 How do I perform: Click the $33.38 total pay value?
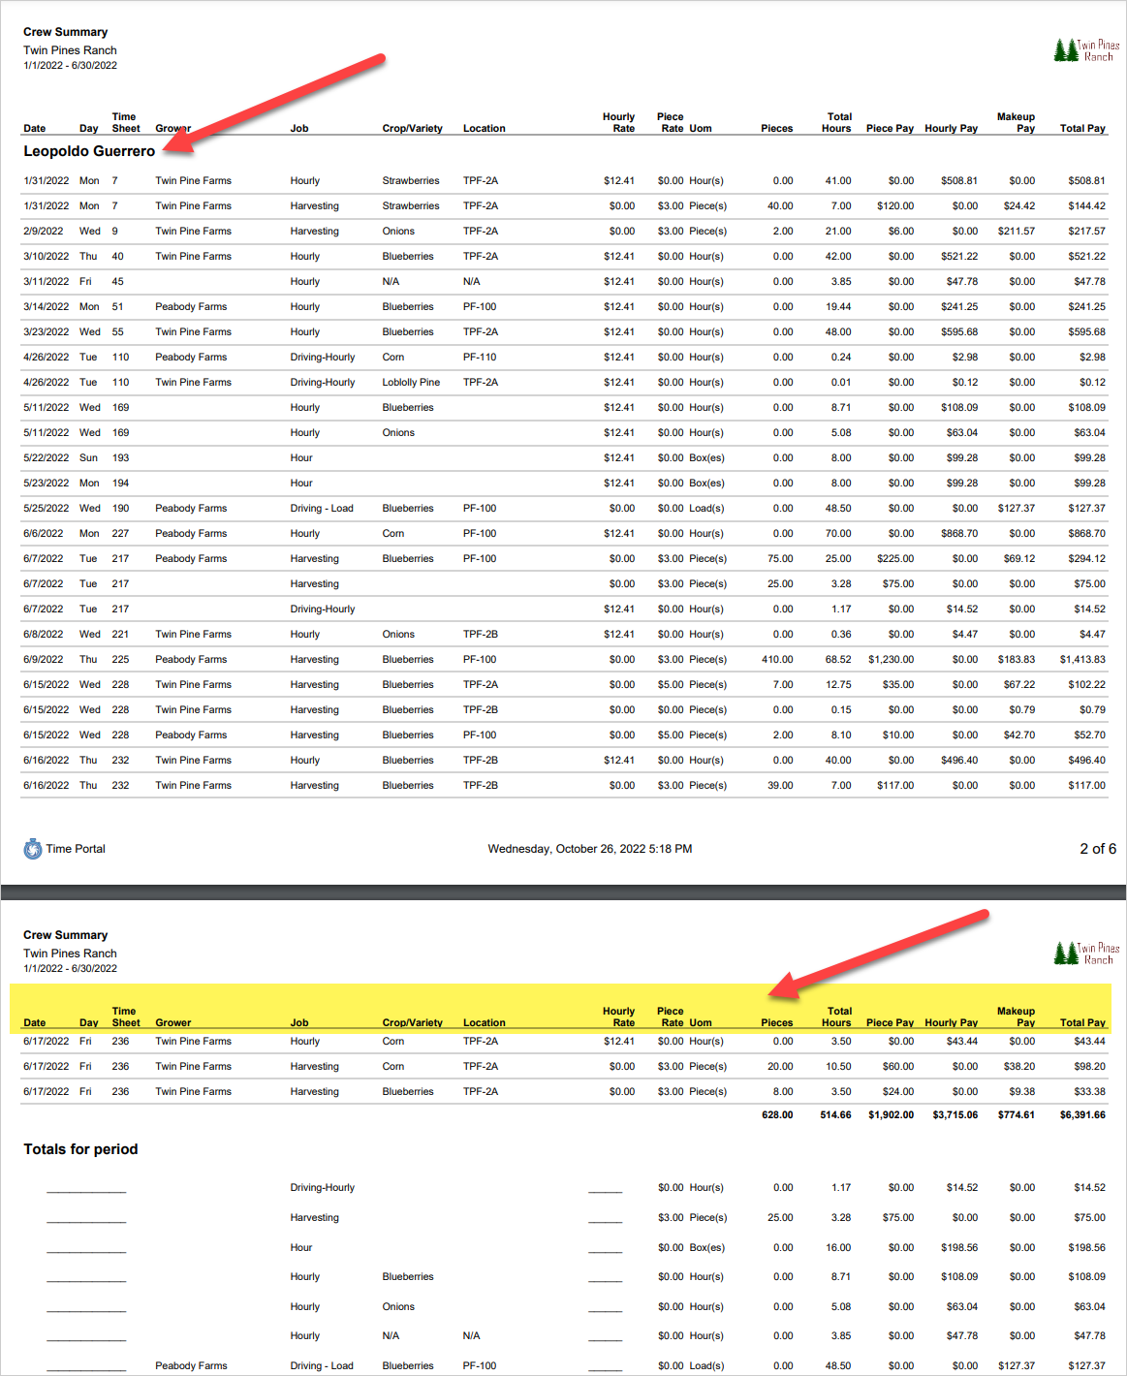click(1090, 1092)
